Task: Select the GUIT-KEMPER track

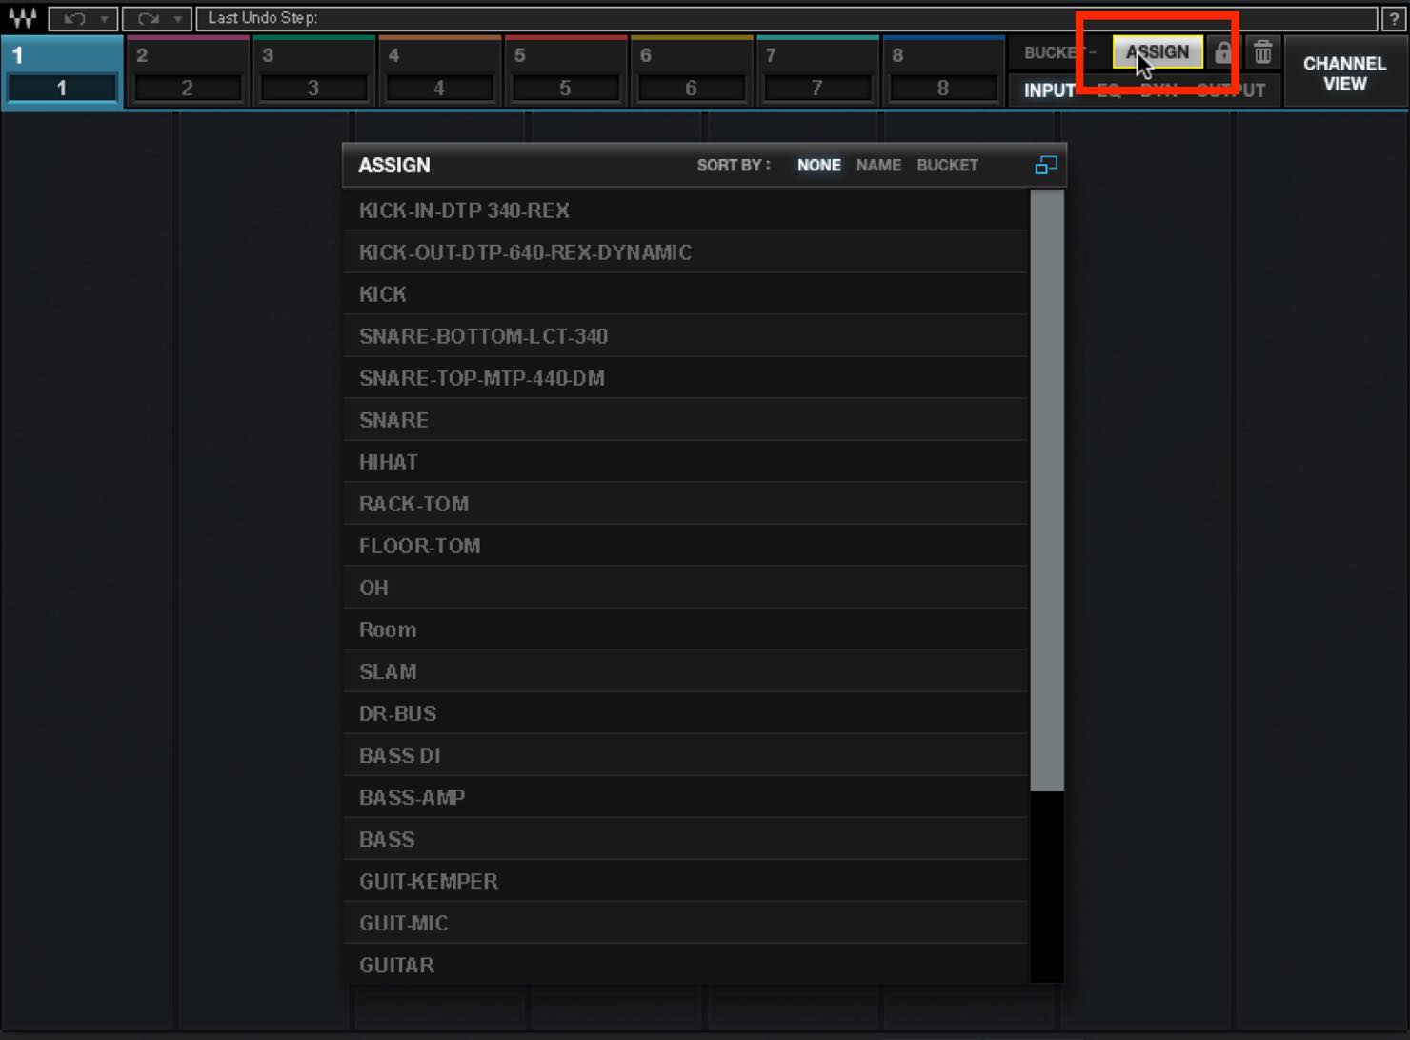Action: 686,881
